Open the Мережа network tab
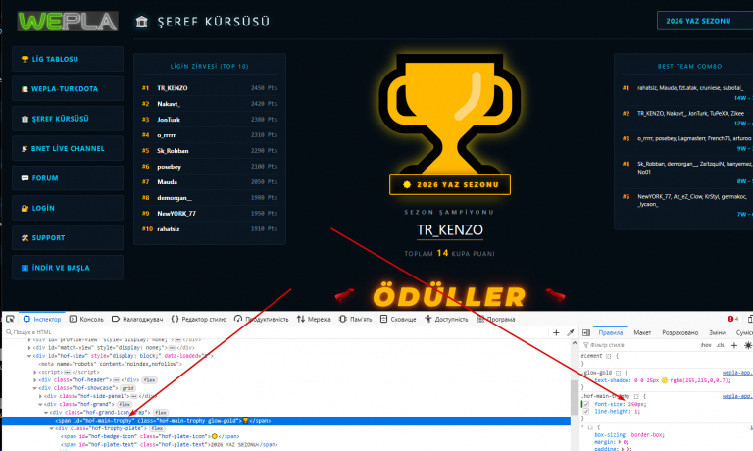The width and height of the screenshot is (753, 451). click(314, 319)
